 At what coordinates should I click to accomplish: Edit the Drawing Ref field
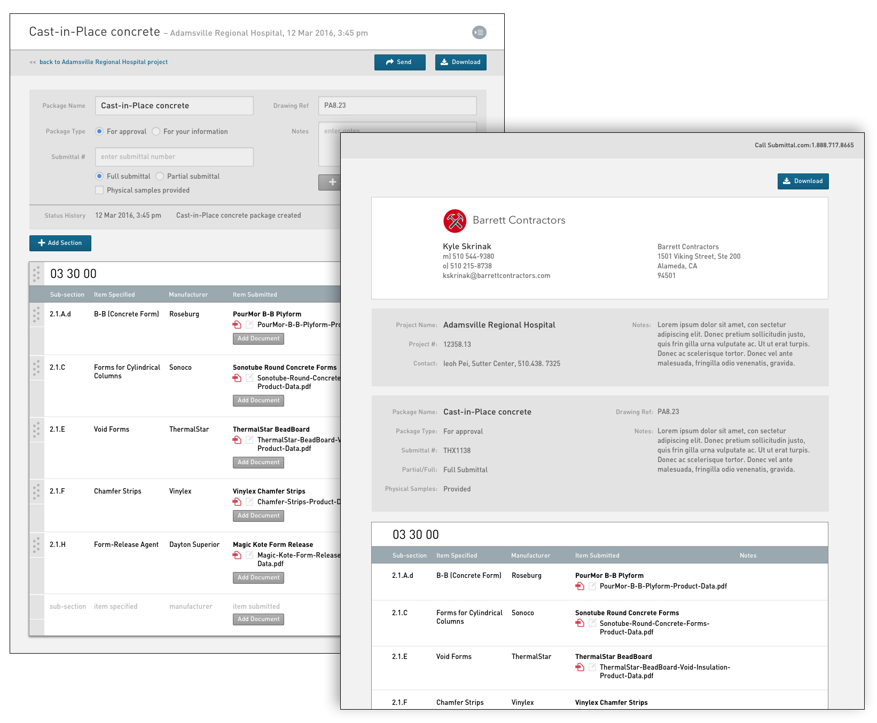397,106
